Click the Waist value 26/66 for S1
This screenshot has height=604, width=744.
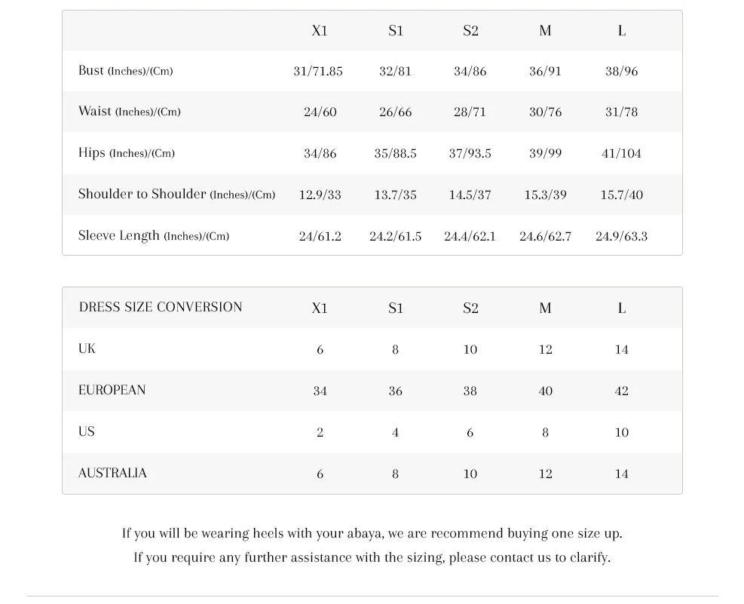pos(395,112)
